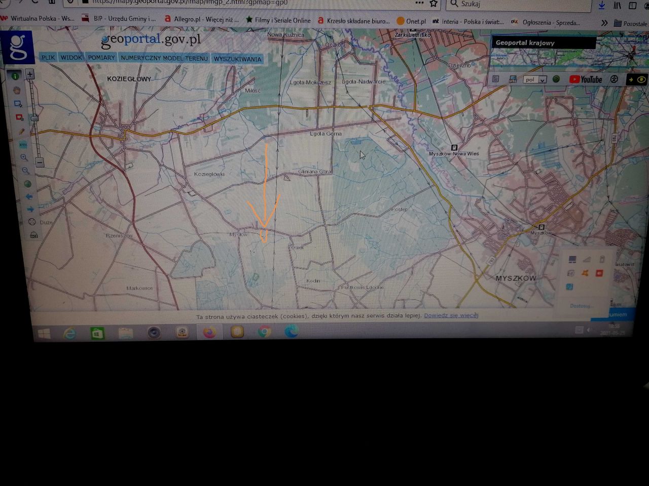Image resolution: width=649 pixels, height=486 pixels.
Task: Open File Explorer from taskbar
Action: click(126, 333)
